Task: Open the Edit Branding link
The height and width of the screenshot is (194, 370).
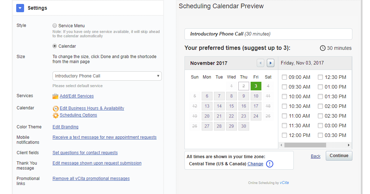Action: click(x=65, y=127)
